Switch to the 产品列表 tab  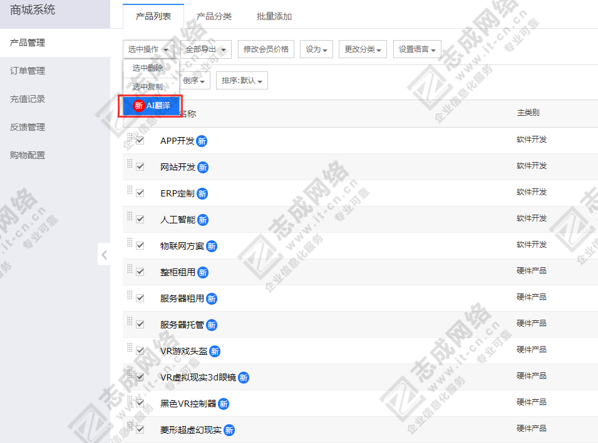point(153,16)
